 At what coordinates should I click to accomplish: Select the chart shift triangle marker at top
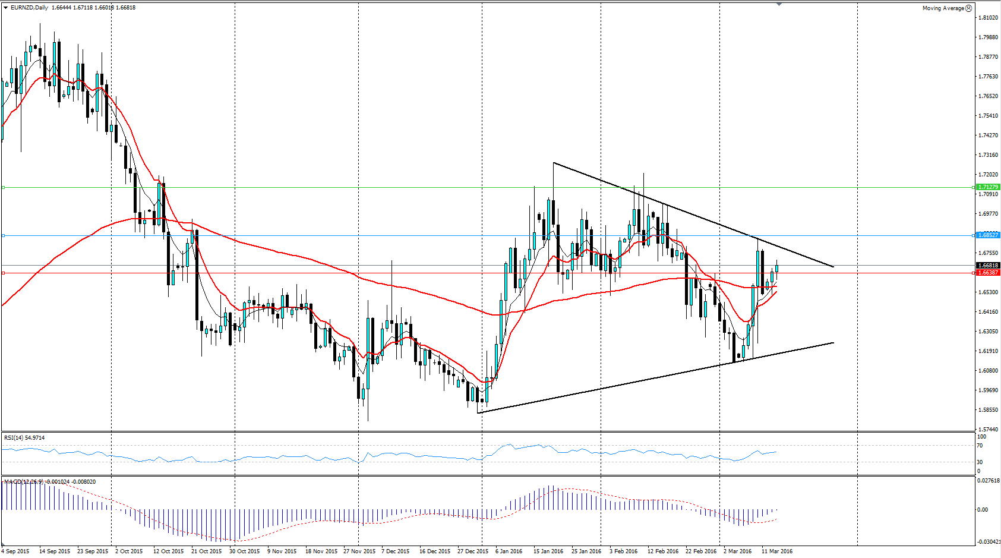click(779, 4)
